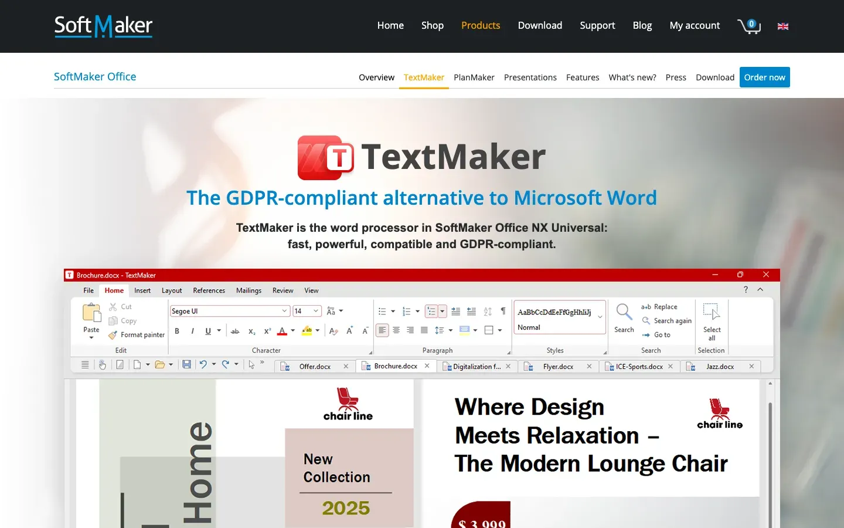Toggle justify alignment button

(x=424, y=330)
